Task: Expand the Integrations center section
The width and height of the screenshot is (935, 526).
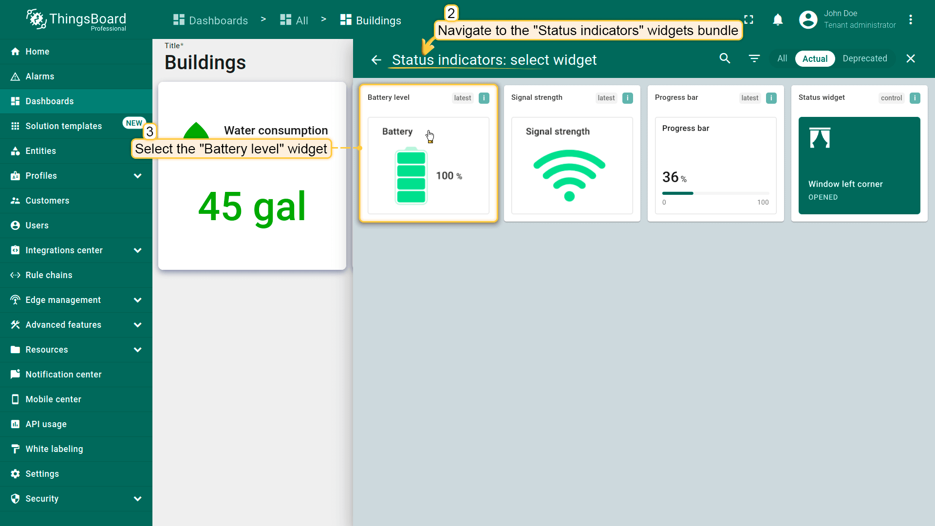Action: (138, 250)
